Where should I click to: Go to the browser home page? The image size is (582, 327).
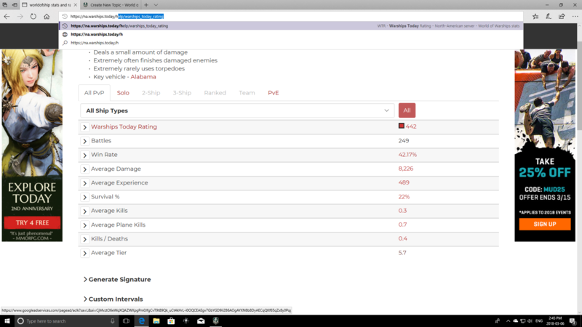(47, 16)
